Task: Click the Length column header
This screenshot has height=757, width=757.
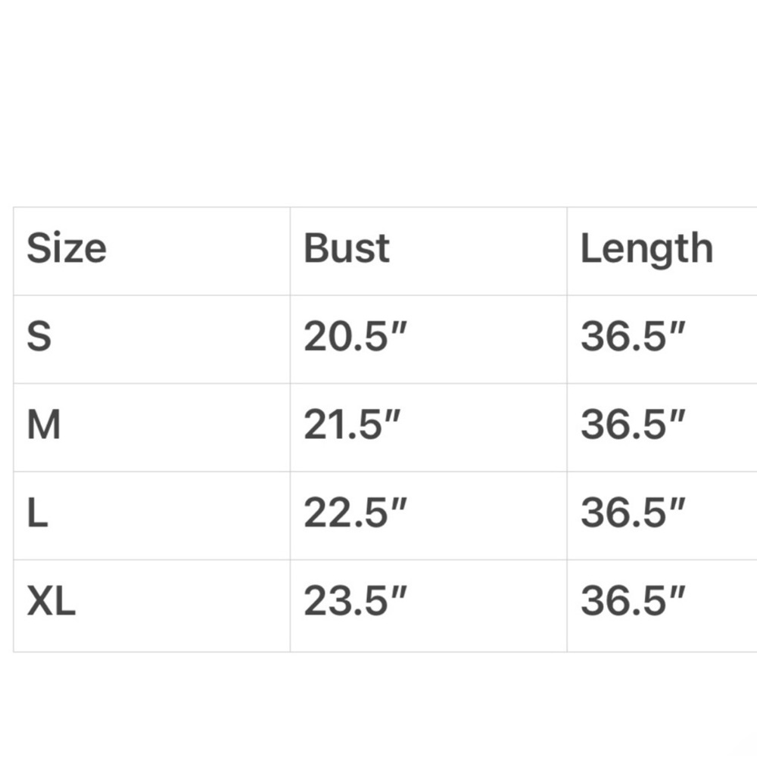Action: tap(646, 250)
